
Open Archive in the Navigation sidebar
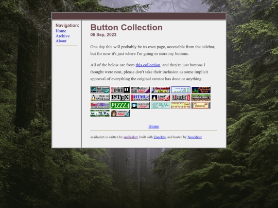coord(63,36)
